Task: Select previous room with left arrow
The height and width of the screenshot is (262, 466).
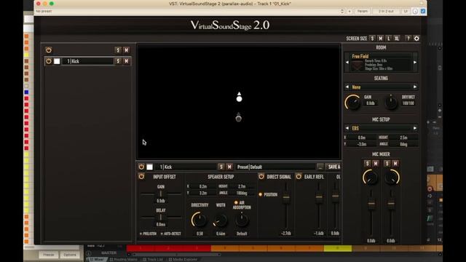Action: click(x=347, y=63)
